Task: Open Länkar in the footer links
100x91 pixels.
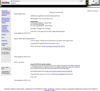Action: pos(53,90)
